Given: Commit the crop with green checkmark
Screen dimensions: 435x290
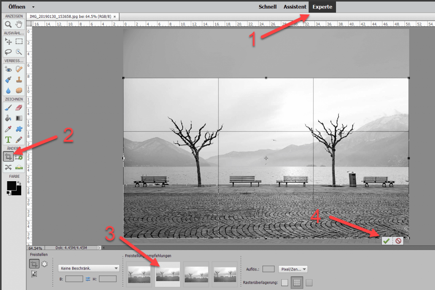Looking at the screenshot, I should tap(387, 241).
